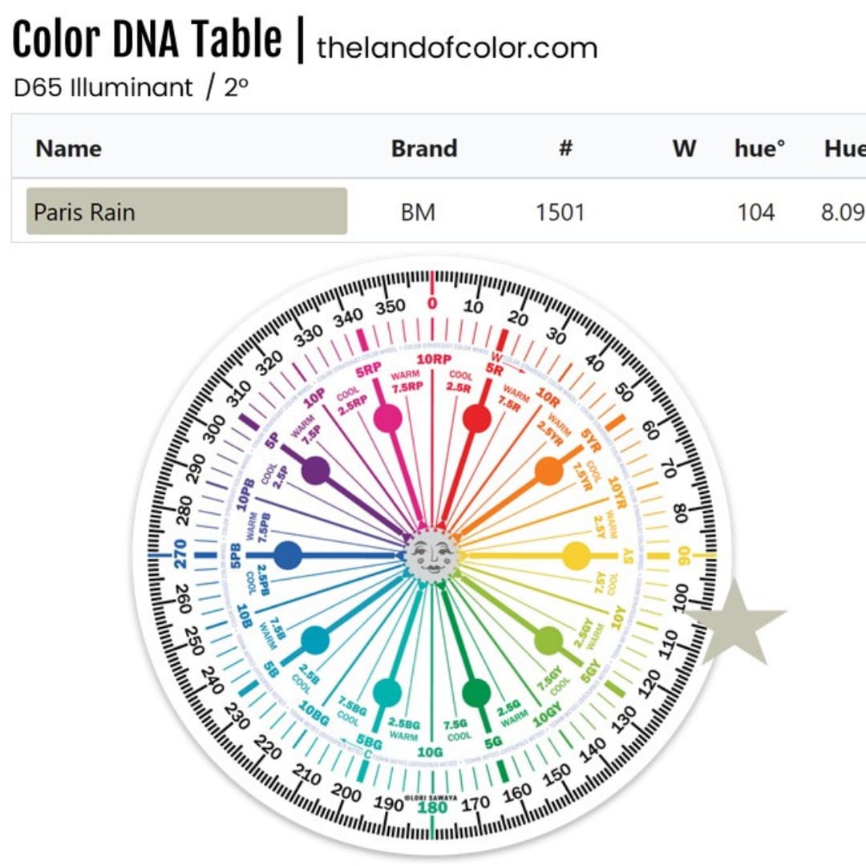This screenshot has width=866, height=866.
Task: Click the teal 5BG dot on wheel
Action: tap(387, 692)
